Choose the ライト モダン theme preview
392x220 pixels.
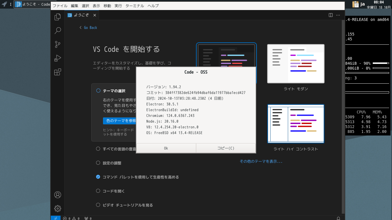[296, 64]
